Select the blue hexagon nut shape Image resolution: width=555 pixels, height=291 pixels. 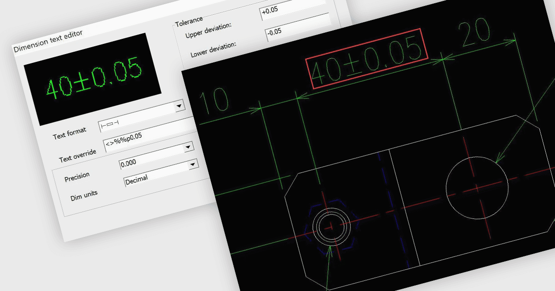click(331, 226)
